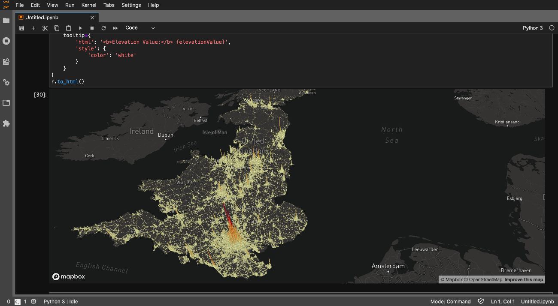Click the kernel status circle indicator

552,28
